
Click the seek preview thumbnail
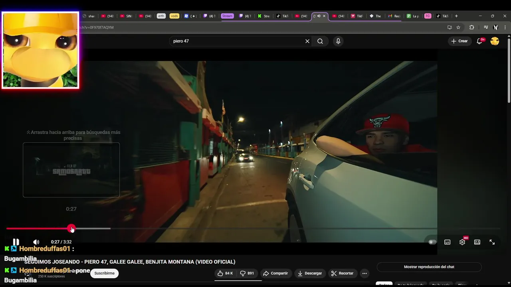(71, 170)
